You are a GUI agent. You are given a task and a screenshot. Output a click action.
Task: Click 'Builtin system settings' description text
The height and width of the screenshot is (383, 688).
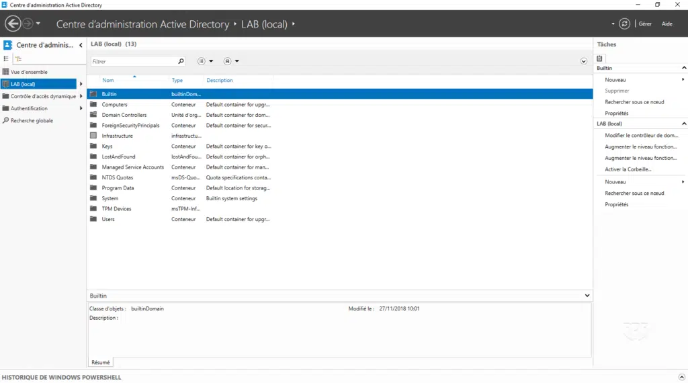click(232, 198)
